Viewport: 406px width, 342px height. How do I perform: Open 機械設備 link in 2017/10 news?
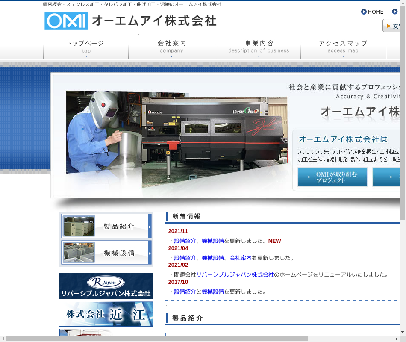[213, 292]
